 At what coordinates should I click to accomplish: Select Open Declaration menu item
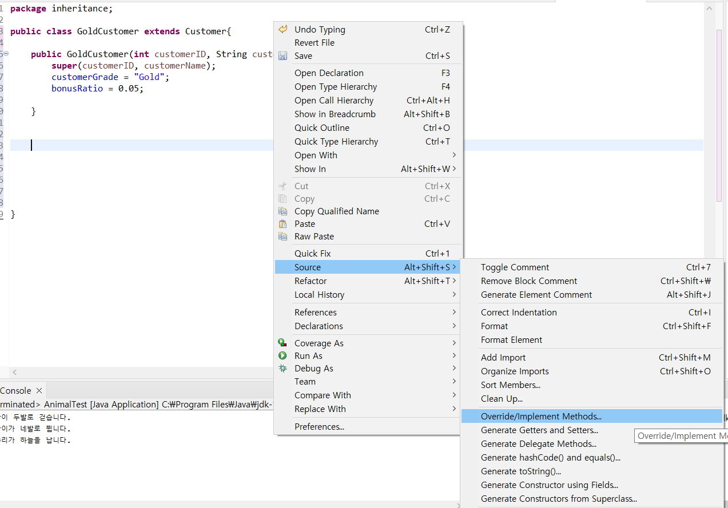[x=367, y=73]
